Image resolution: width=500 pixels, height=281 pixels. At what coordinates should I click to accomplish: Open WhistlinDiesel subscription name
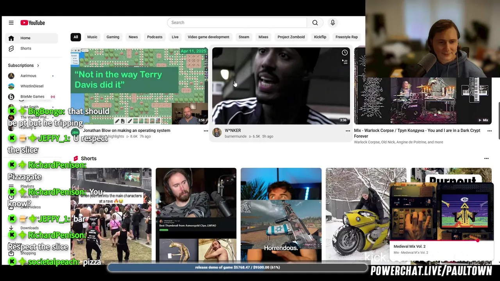[32, 86]
